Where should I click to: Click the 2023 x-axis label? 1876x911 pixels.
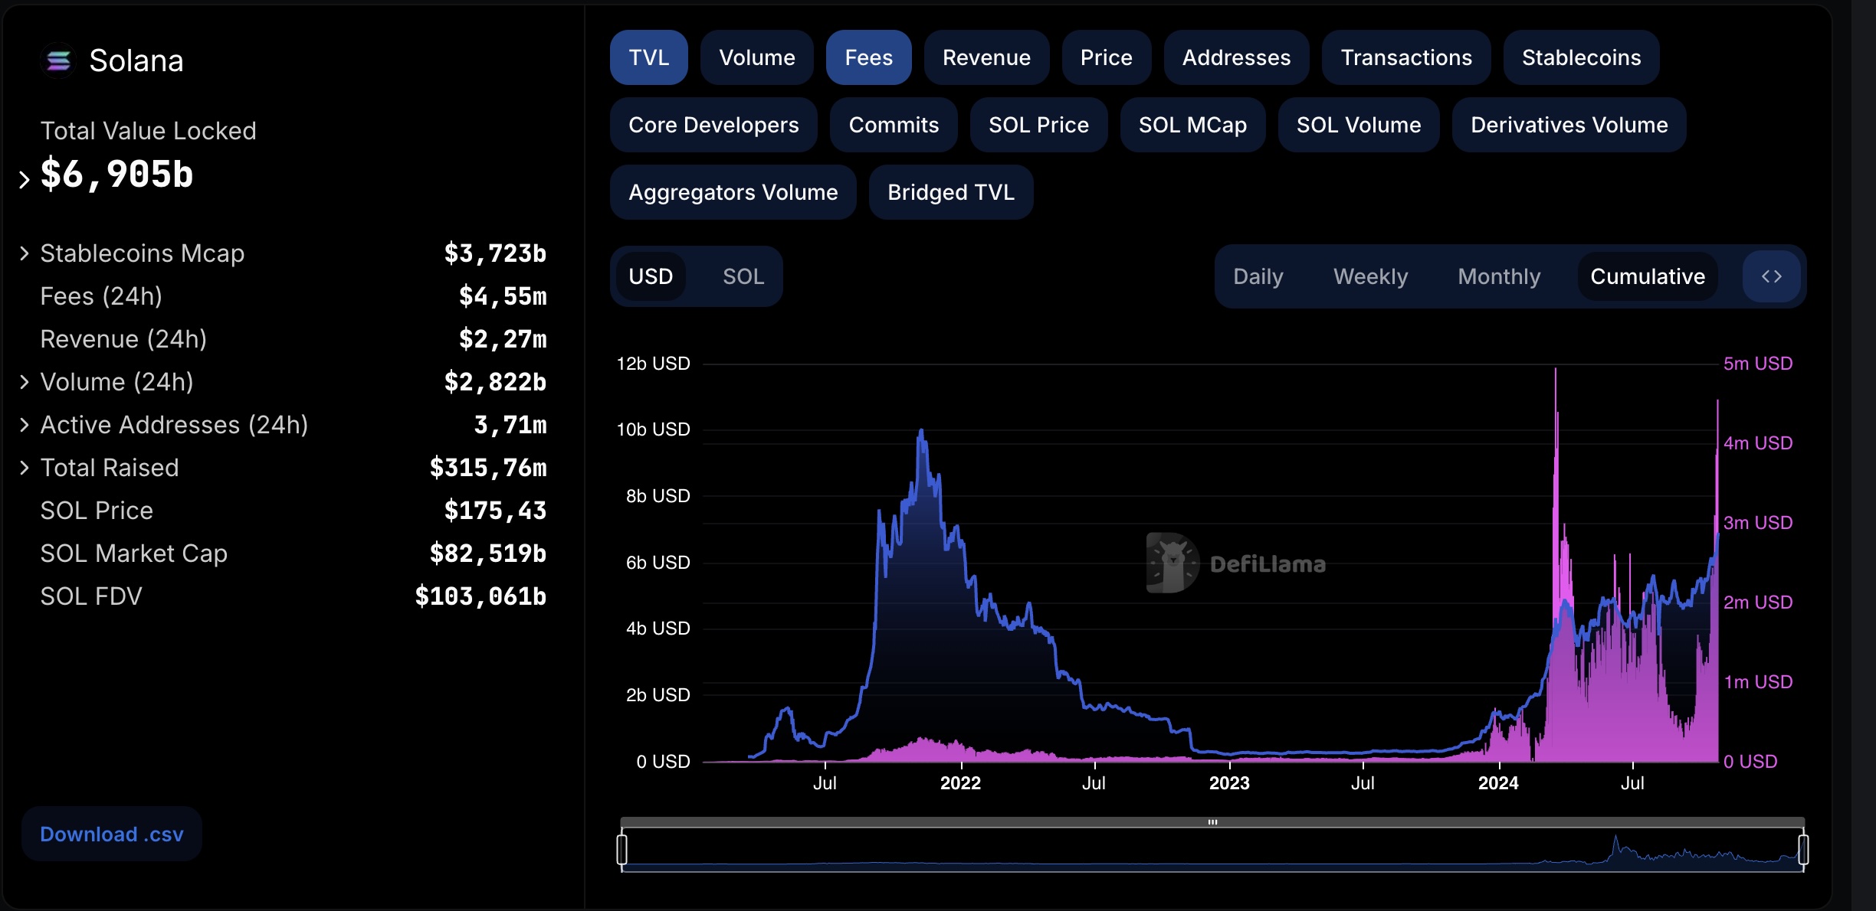point(1229,783)
